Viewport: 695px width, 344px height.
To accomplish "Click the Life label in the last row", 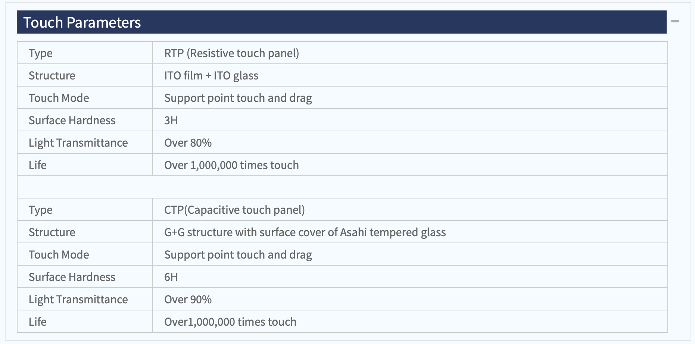I will click(38, 322).
